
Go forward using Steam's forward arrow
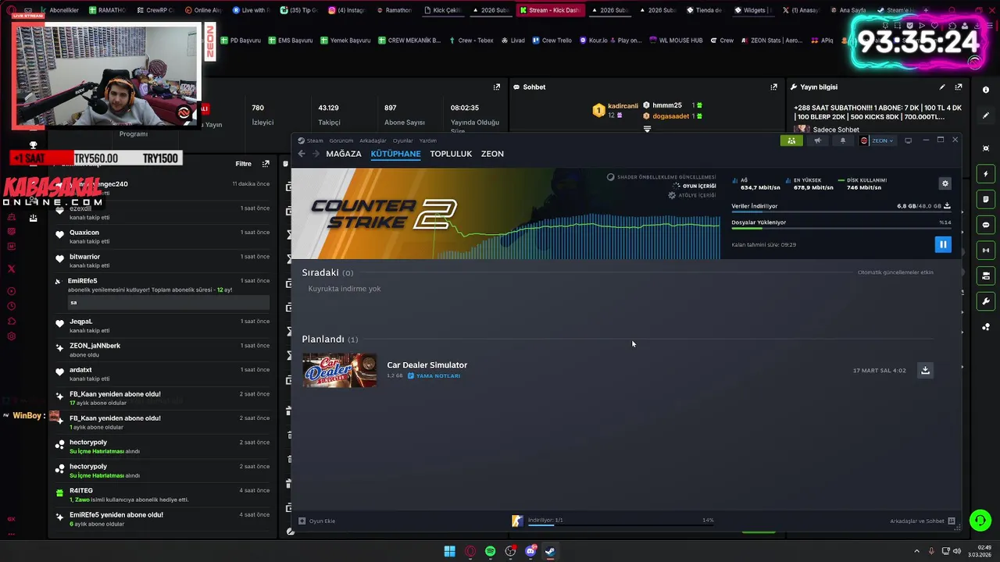click(x=316, y=154)
